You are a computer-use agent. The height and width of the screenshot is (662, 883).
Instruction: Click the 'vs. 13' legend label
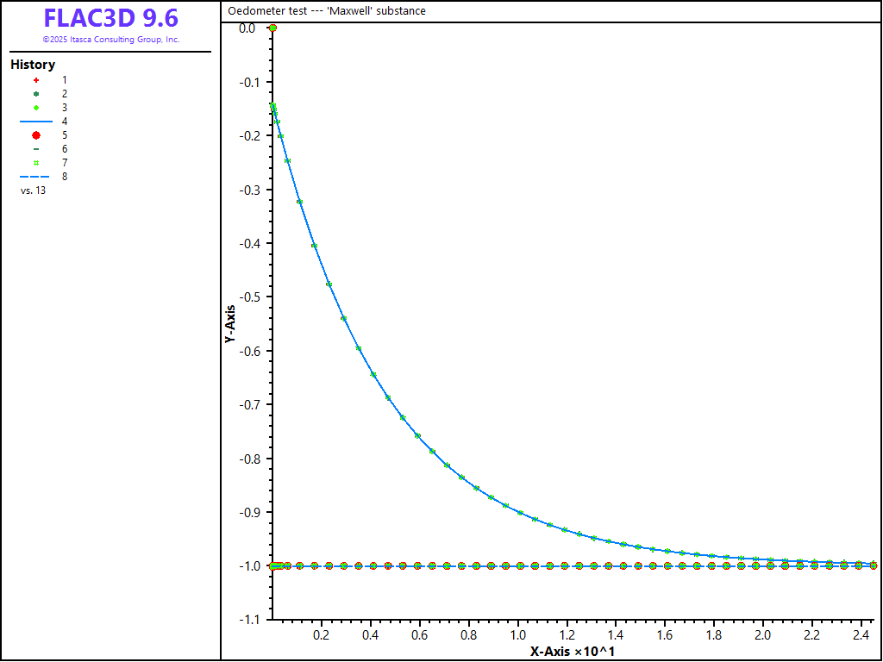(x=33, y=190)
